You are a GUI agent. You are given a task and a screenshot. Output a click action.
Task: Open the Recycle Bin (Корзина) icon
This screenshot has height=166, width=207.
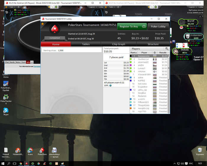click(x=200, y=151)
